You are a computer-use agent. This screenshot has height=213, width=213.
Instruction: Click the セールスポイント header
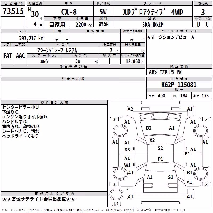point(179,31)
